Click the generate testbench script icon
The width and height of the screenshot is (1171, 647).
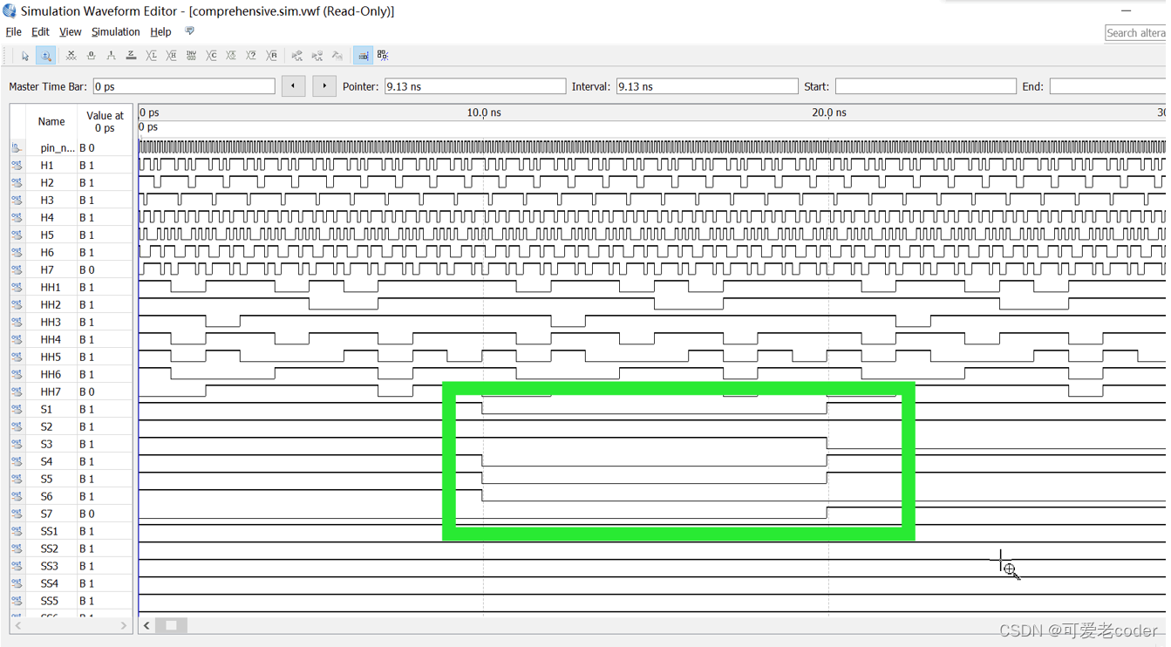(337, 56)
